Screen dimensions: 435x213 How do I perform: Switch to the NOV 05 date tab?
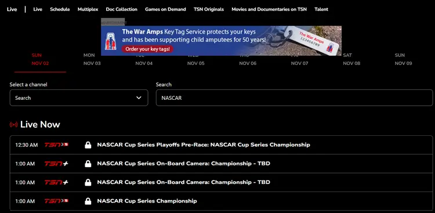(196, 63)
